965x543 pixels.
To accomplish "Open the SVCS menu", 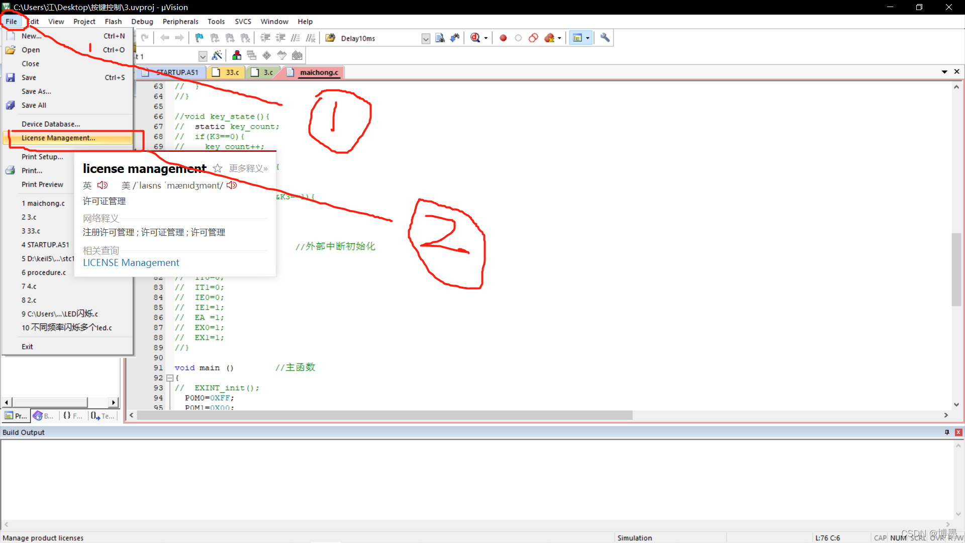I will point(243,22).
